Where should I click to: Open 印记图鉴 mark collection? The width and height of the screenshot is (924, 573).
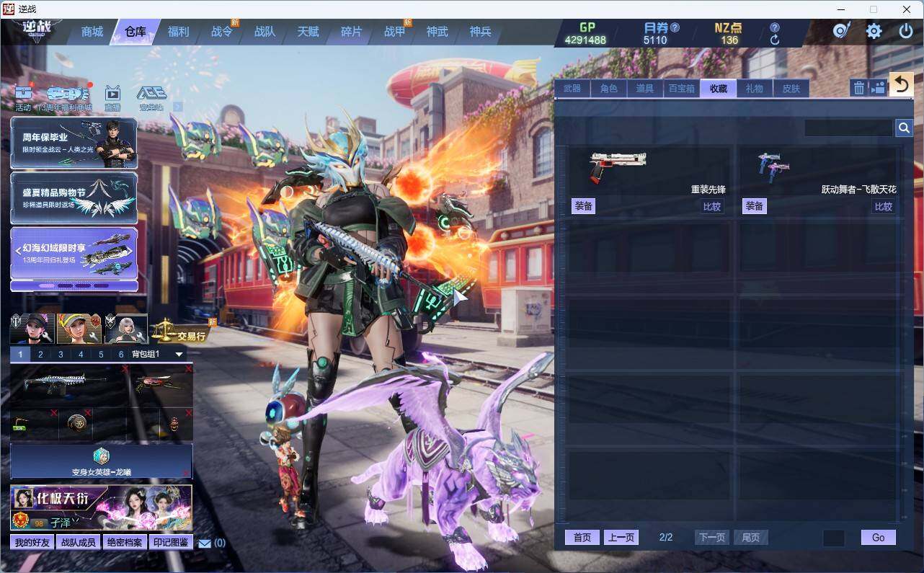tap(171, 543)
